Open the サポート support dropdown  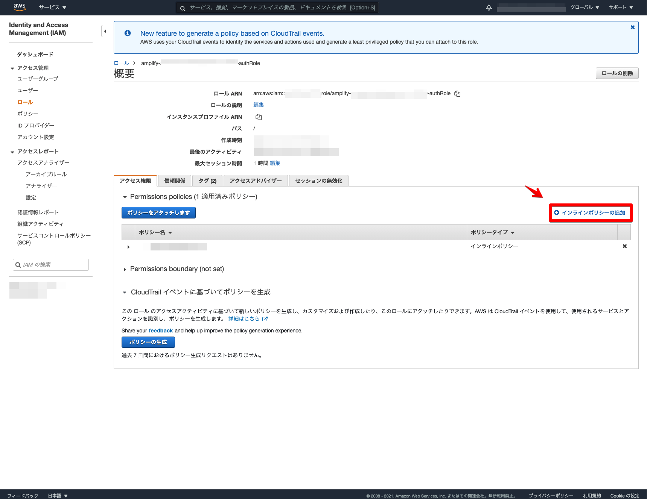pos(621,8)
